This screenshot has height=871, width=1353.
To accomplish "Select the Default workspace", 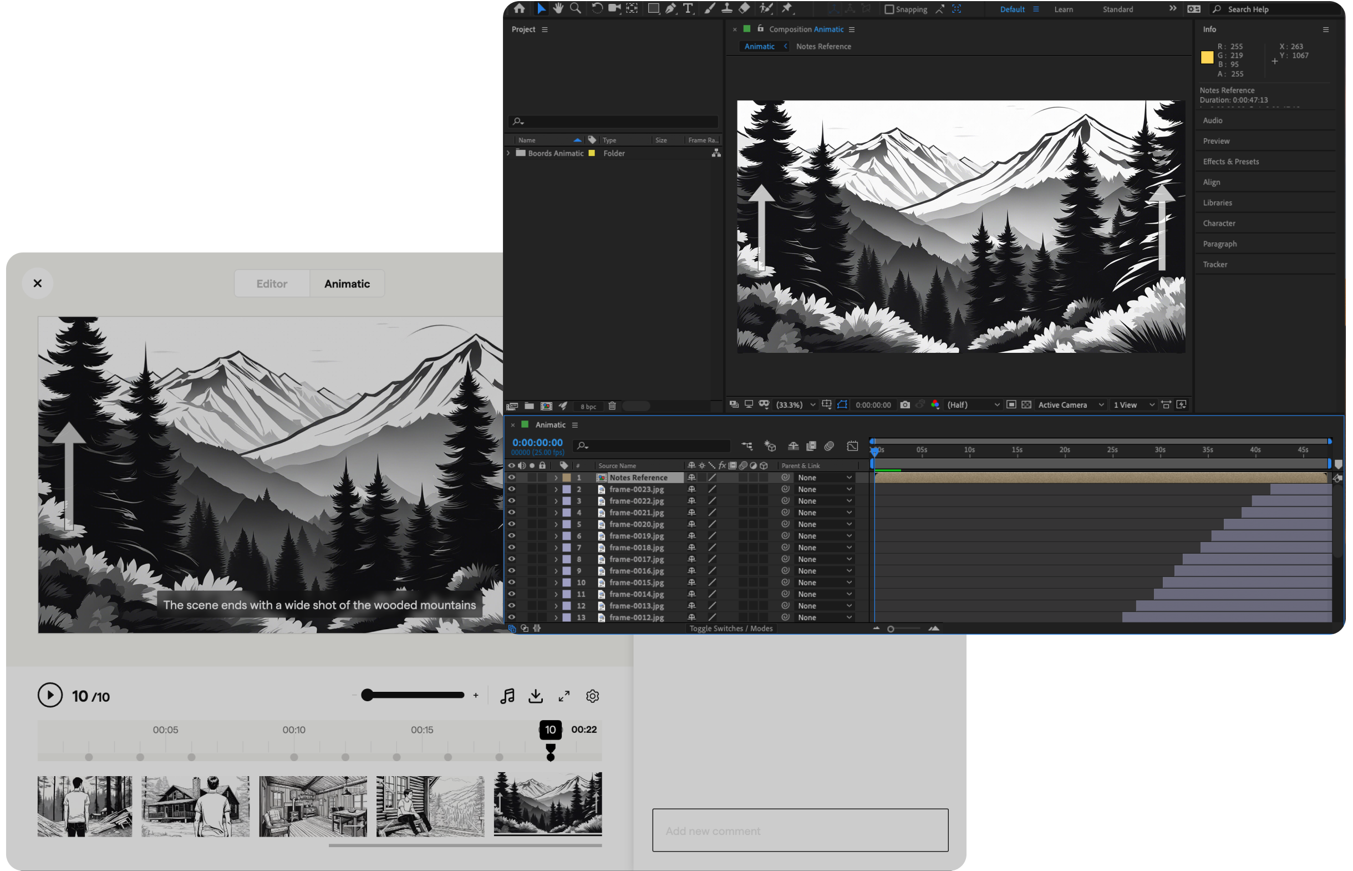I will pos(1013,9).
